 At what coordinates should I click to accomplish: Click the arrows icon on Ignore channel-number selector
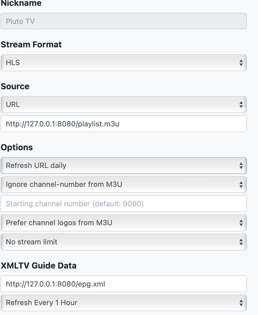241,185
